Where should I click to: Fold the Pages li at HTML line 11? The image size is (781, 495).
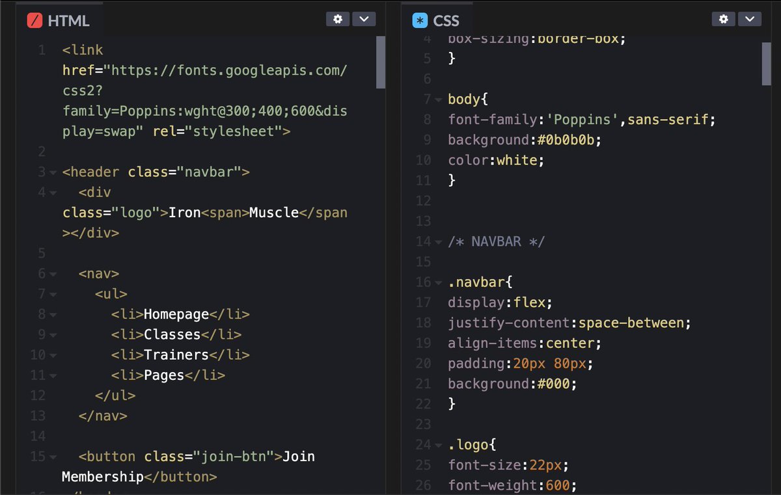coord(53,375)
